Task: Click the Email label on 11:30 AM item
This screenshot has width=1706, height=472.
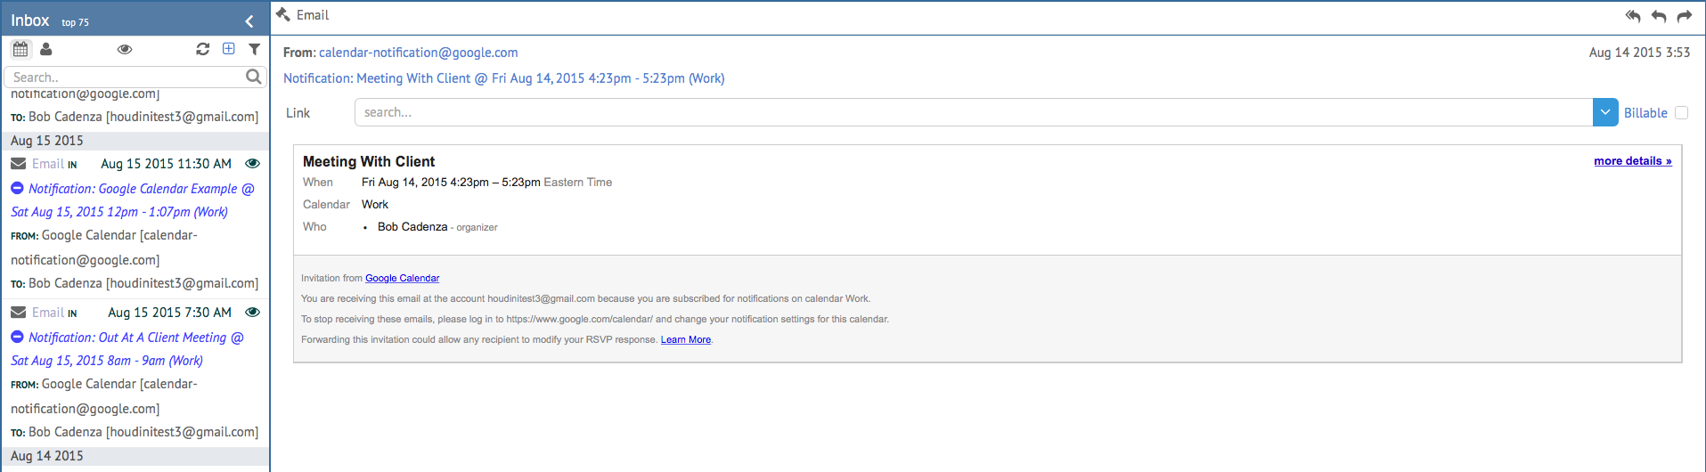Action: [48, 164]
